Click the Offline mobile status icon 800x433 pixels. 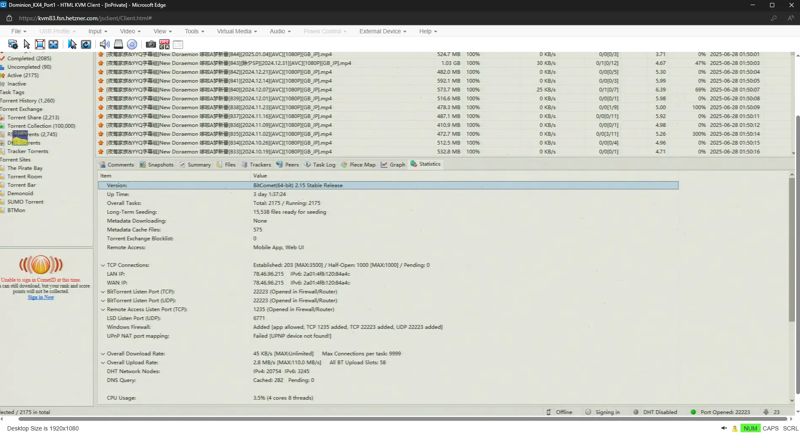point(549,412)
